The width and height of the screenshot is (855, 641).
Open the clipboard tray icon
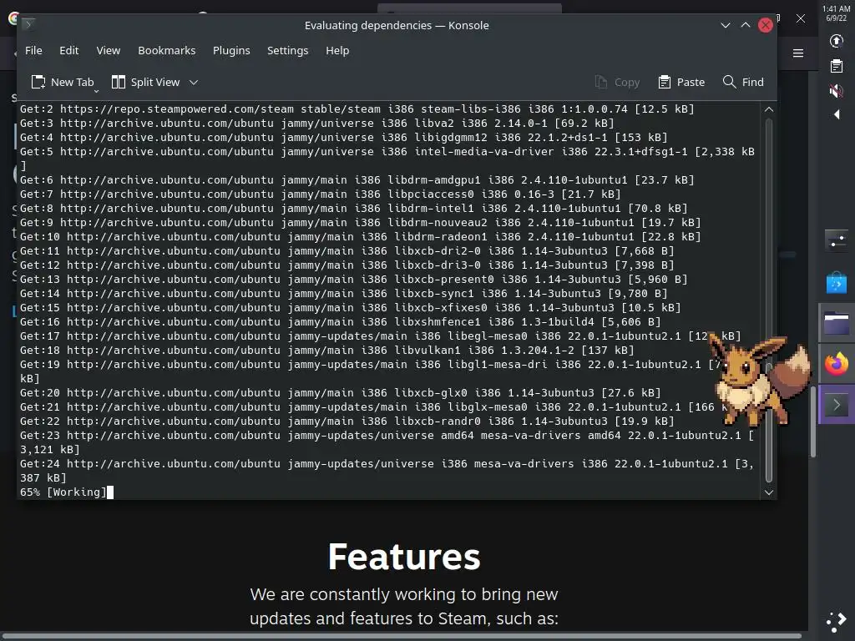(x=836, y=66)
